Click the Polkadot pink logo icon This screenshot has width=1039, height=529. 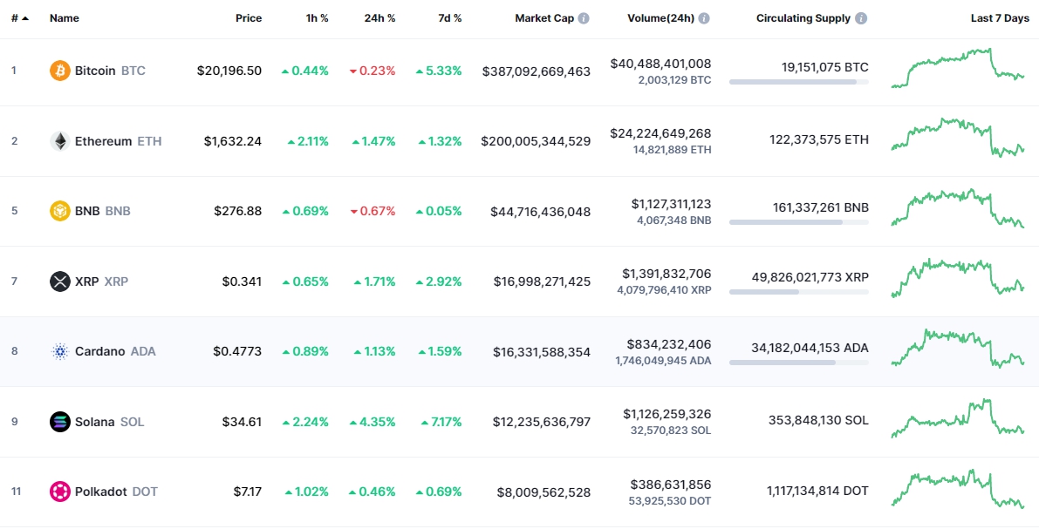(x=59, y=492)
